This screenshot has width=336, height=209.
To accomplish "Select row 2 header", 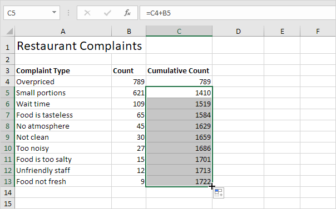I will point(7,59).
